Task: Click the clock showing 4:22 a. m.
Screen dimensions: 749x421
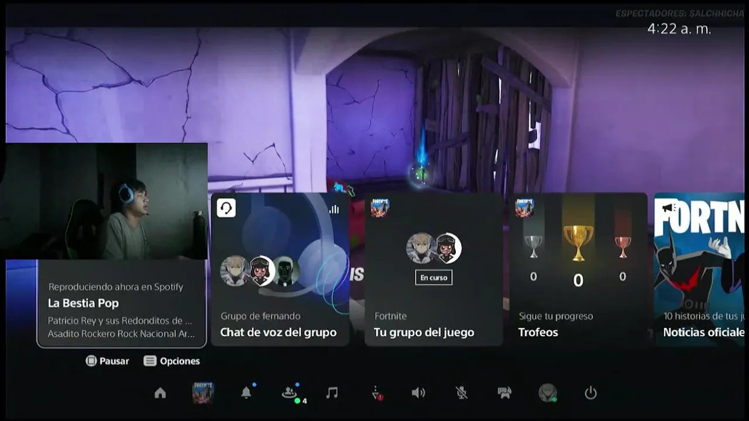Action: coord(679,29)
